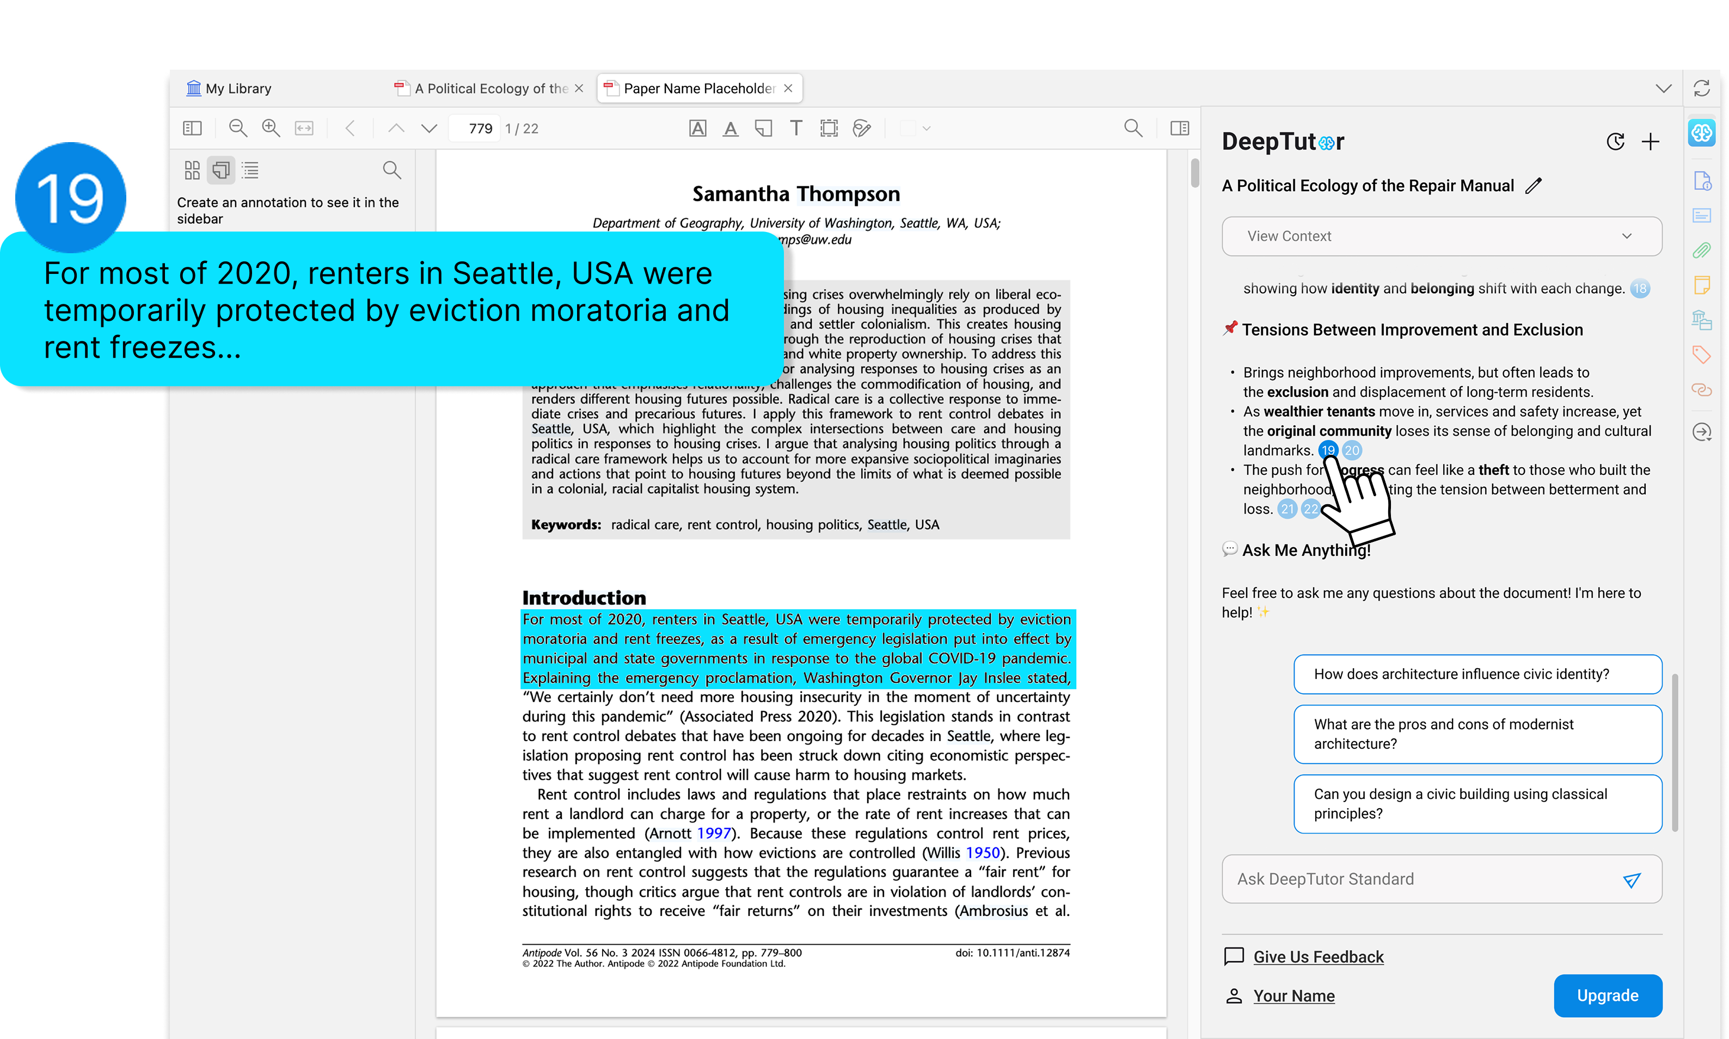Zoom in on the PDF
The width and height of the screenshot is (1729, 1039).
[271, 128]
